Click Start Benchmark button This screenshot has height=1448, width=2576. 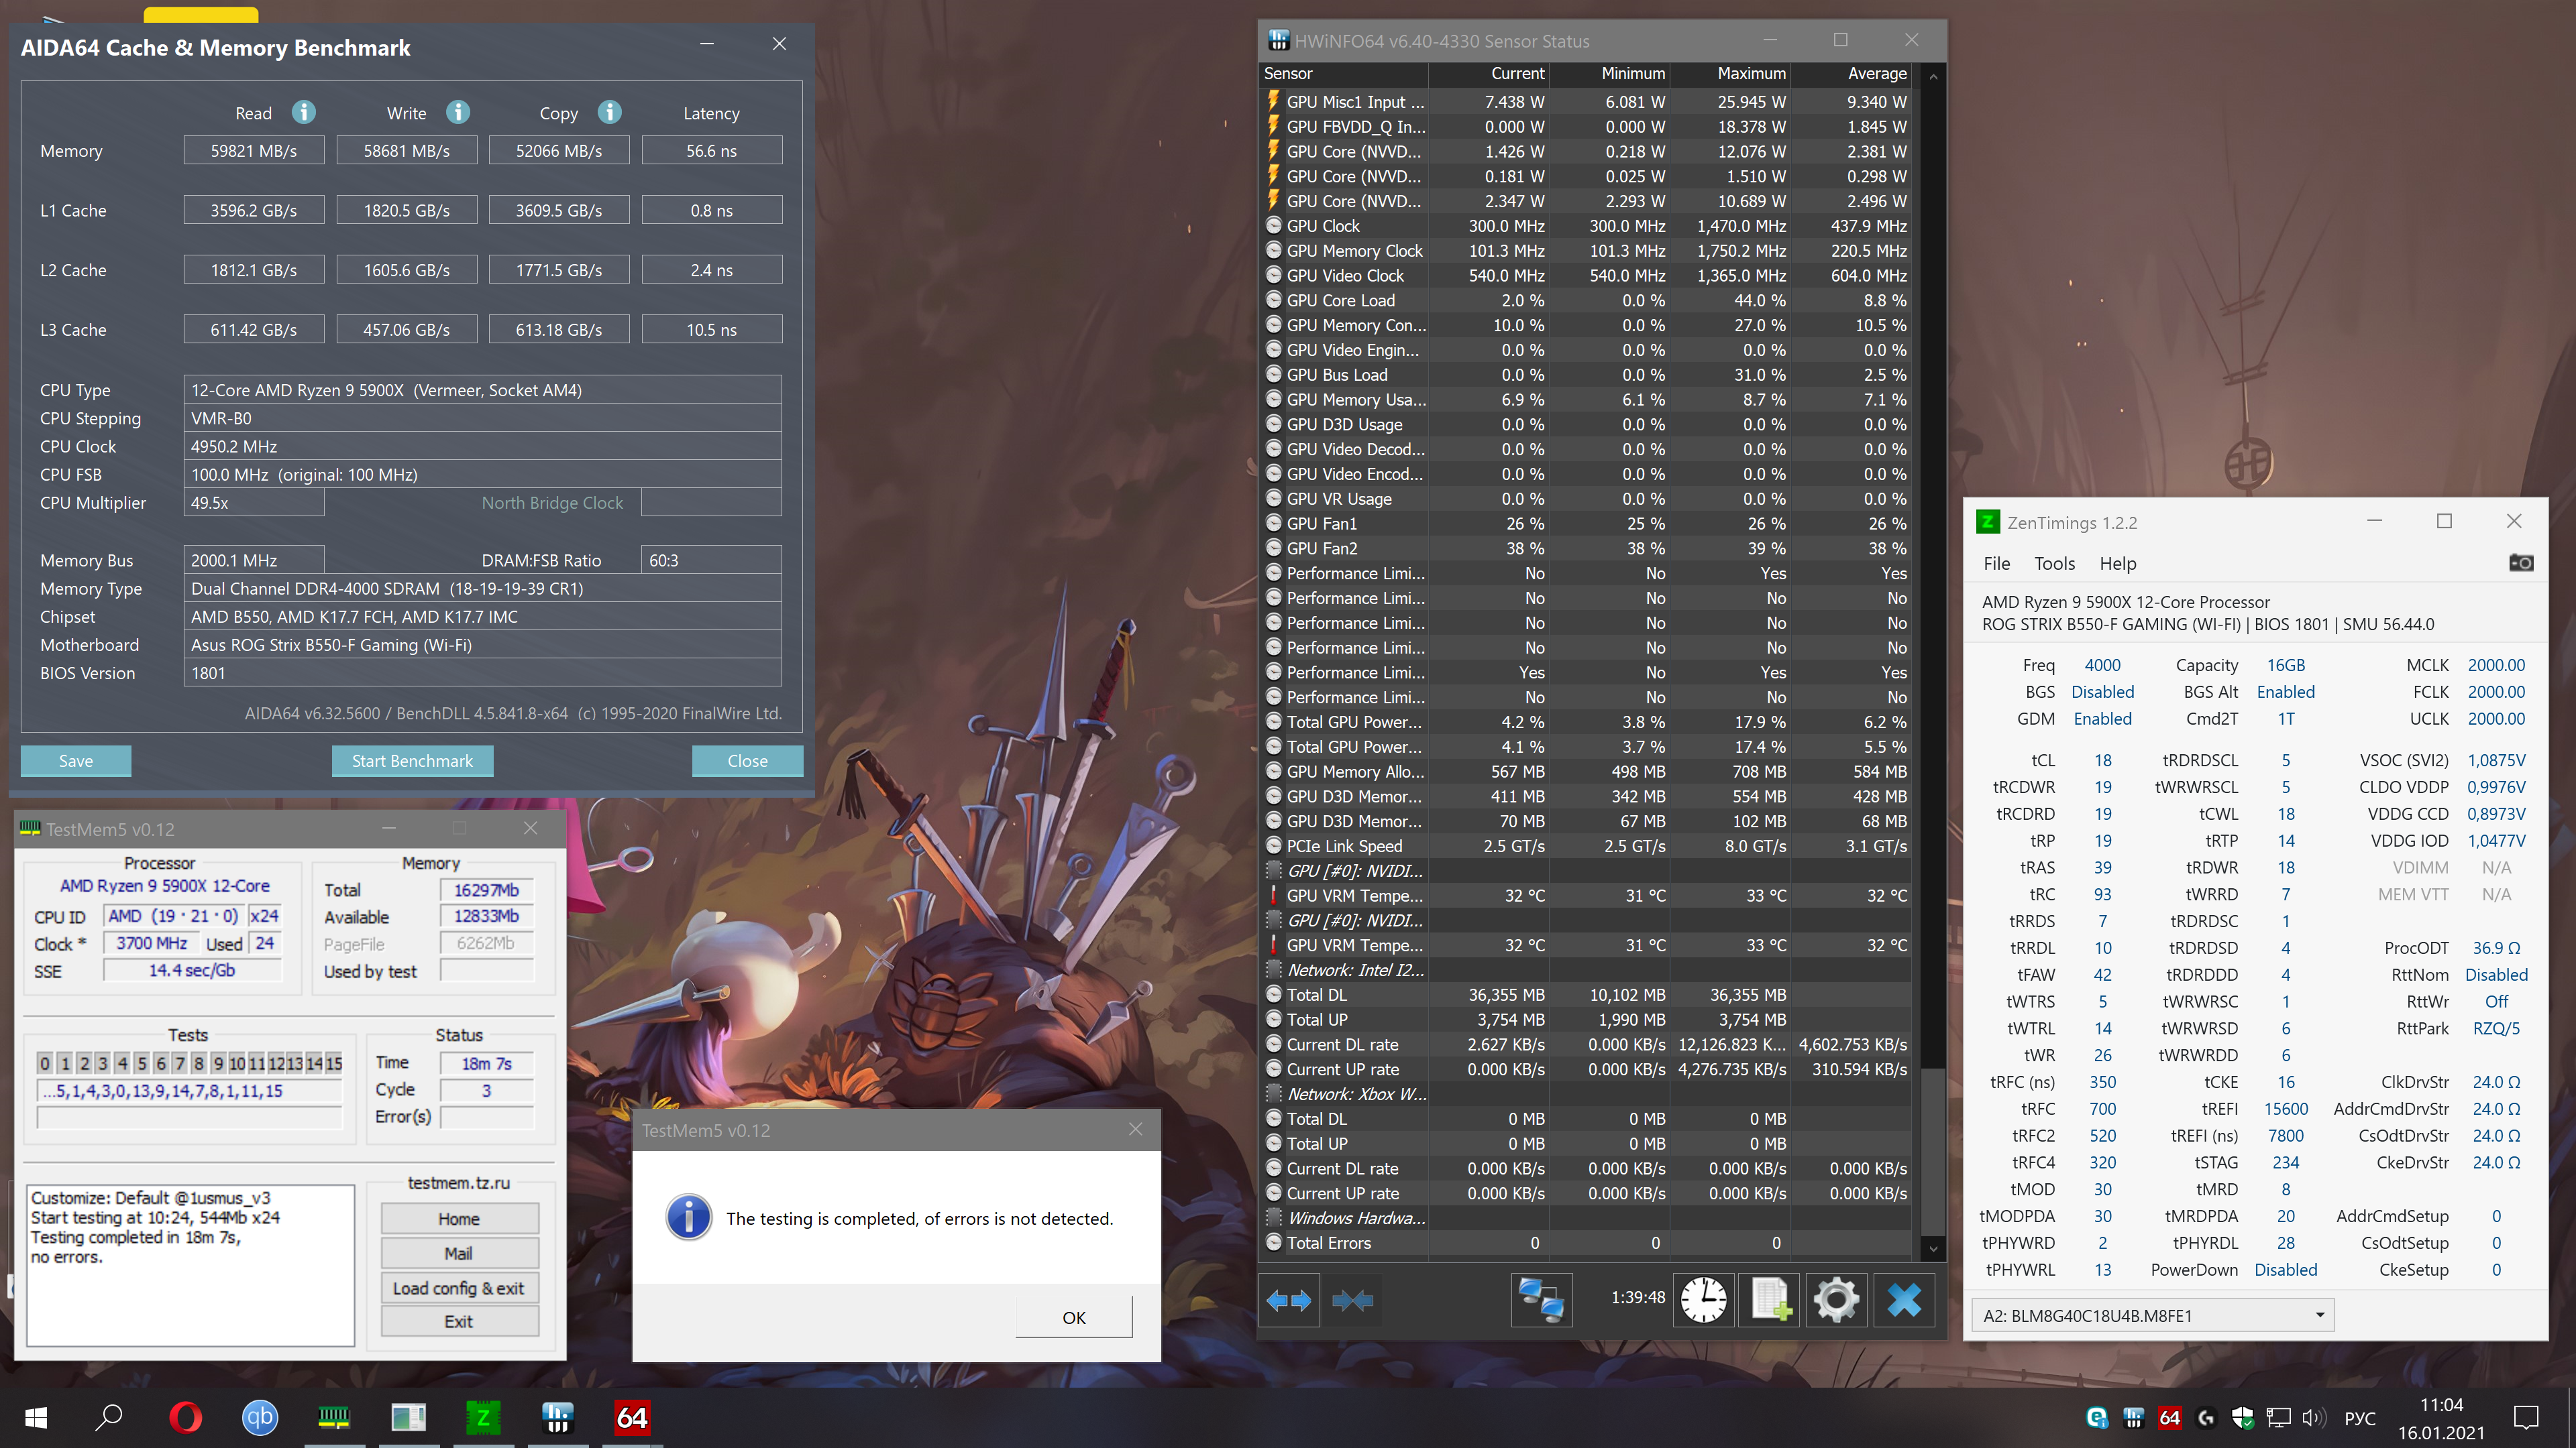412,760
